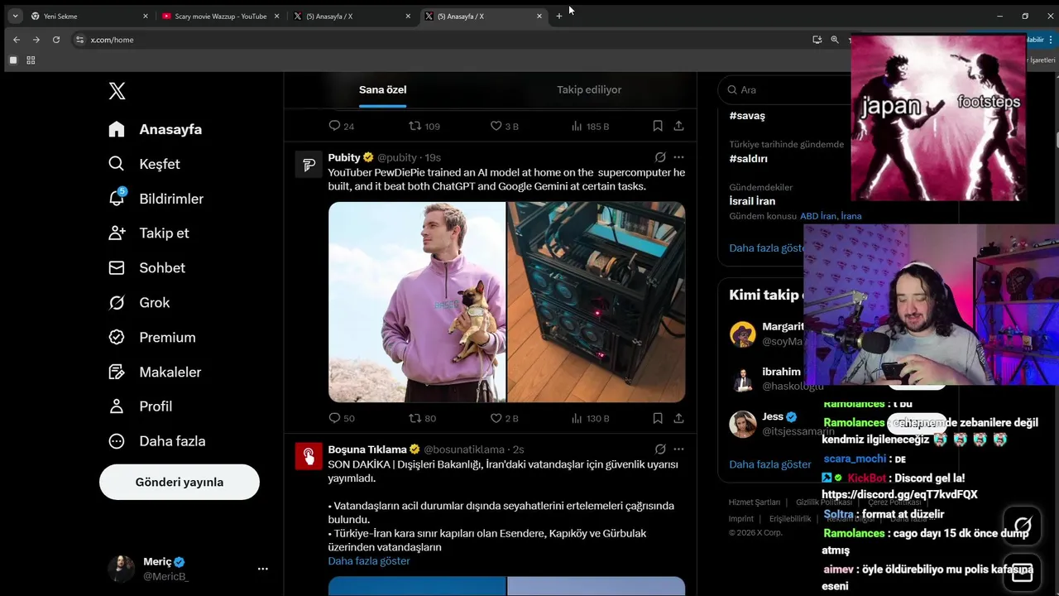Switch to Scary movie Wazzup YouTube tab
The image size is (1059, 596).
point(220,17)
